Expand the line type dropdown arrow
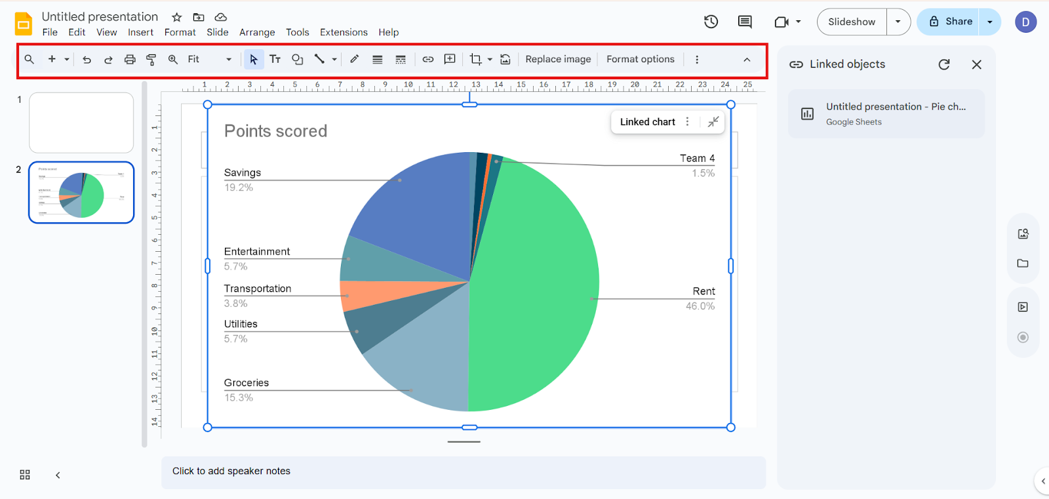Image resolution: width=1049 pixels, height=499 pixels. click(334, 60)
